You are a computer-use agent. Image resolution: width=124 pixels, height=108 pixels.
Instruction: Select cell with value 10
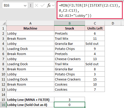click(x=95, y=84)
